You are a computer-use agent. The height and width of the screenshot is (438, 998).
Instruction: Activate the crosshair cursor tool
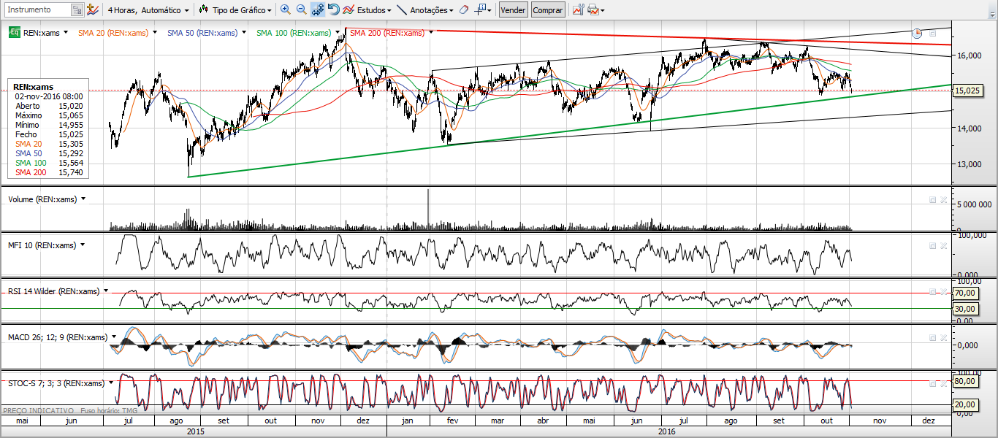coord(481,9)
